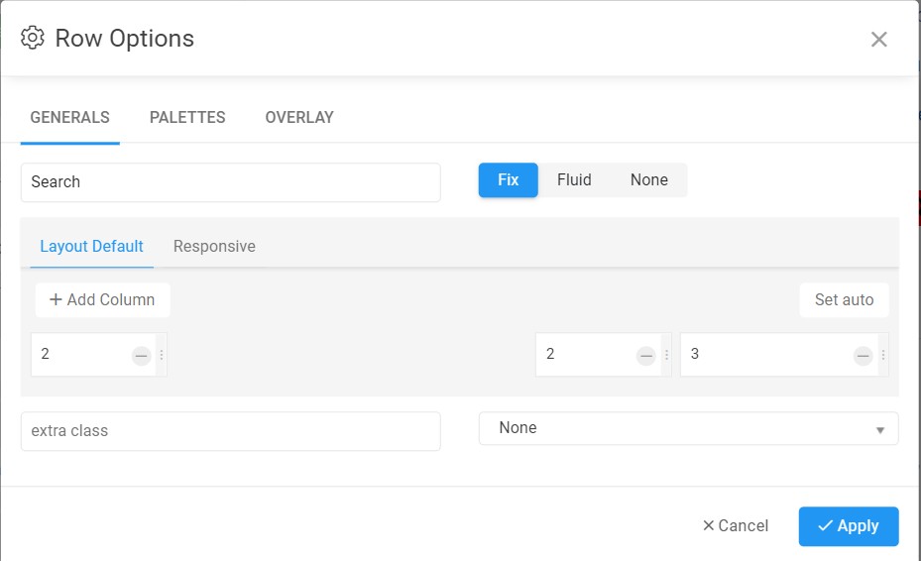Grab the drag handle of the first column
The image size is (921, 561).
pos(162,355)
